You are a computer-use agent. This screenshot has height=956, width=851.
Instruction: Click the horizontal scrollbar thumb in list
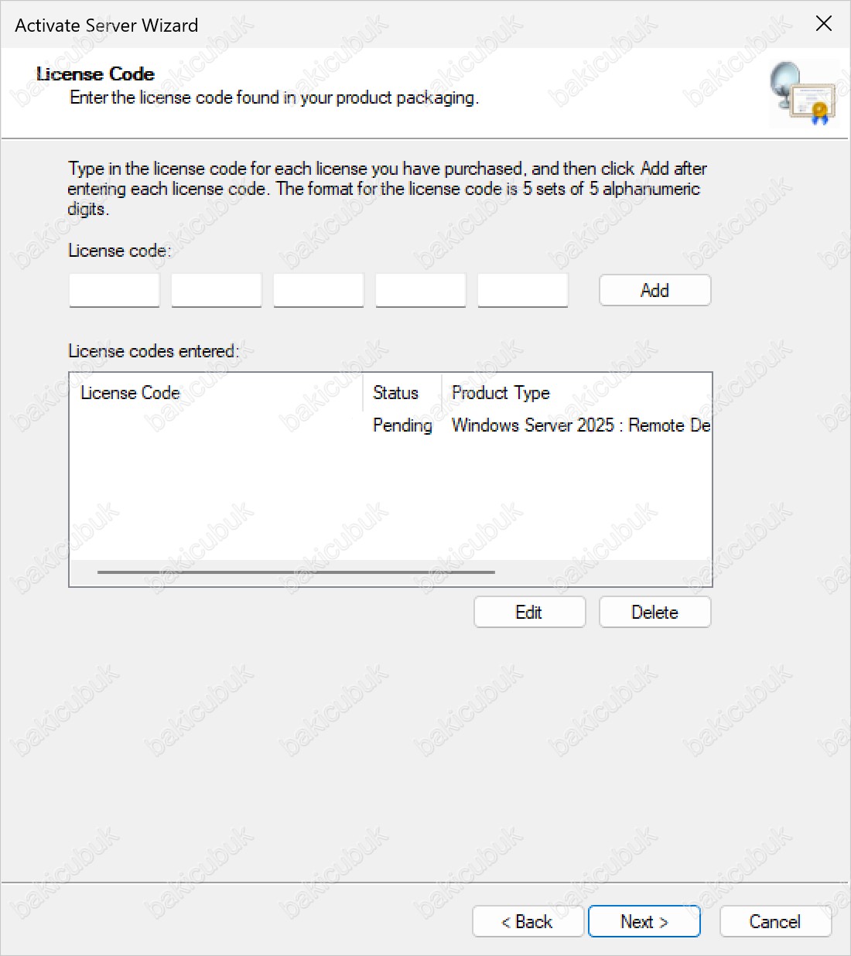click(296, 572)
